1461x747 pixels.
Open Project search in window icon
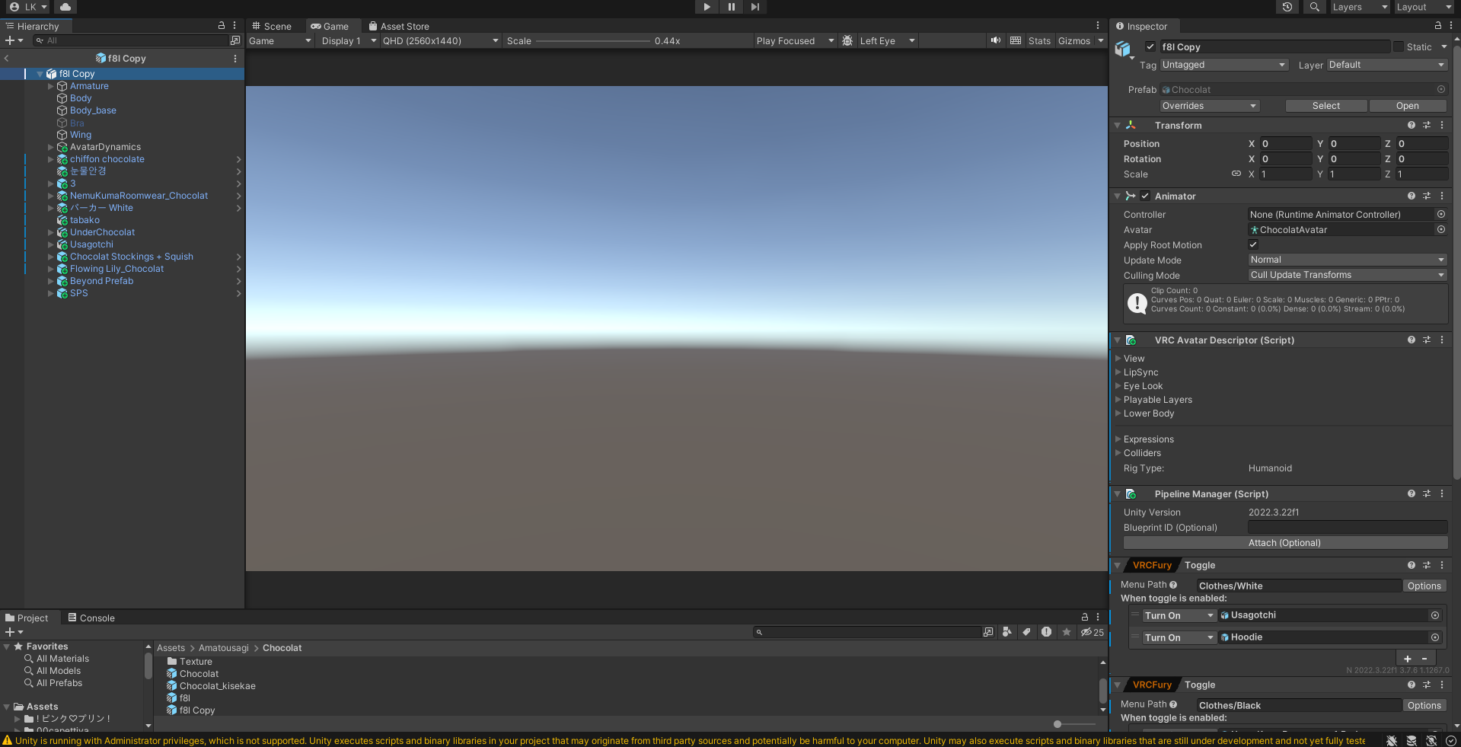click(x=988, y=632)
